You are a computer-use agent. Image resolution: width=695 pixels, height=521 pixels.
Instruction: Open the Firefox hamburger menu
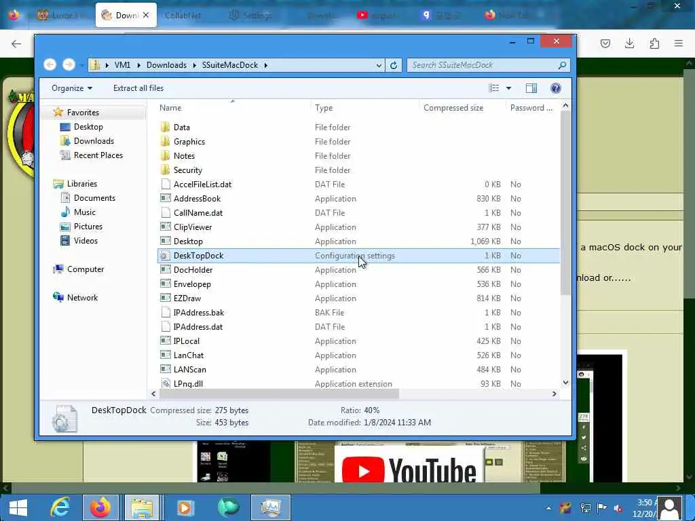[679, 43]
